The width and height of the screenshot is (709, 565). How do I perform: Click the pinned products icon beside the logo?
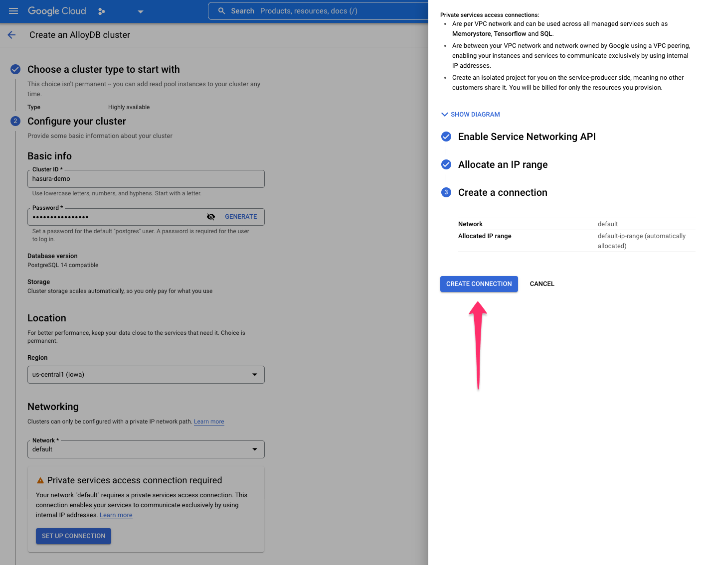pyautogui.click(x=101, y=11)
